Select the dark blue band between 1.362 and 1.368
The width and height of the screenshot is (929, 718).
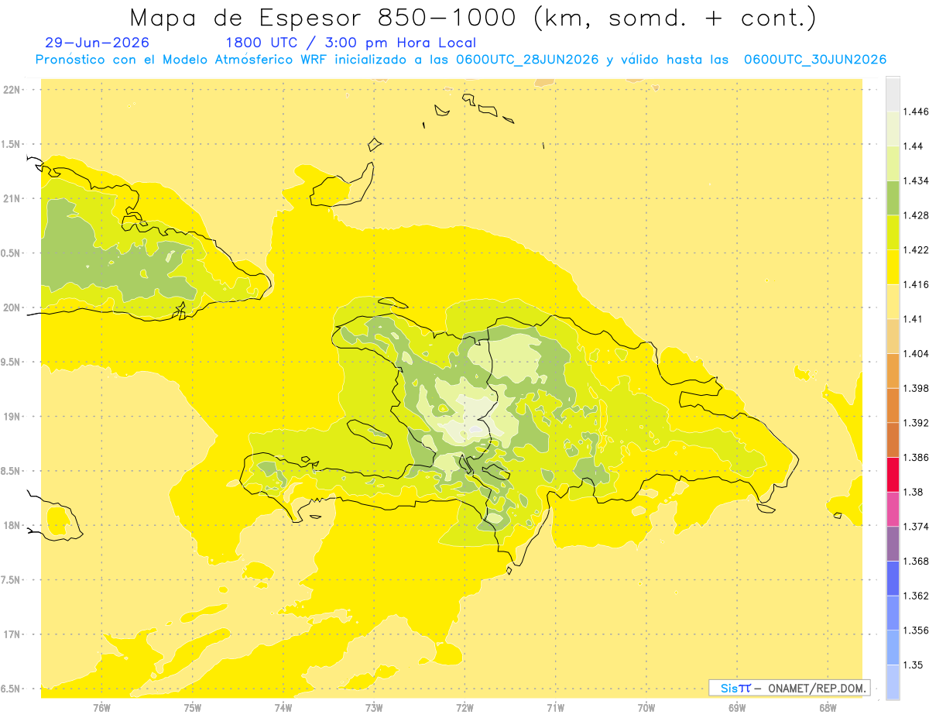893,579
